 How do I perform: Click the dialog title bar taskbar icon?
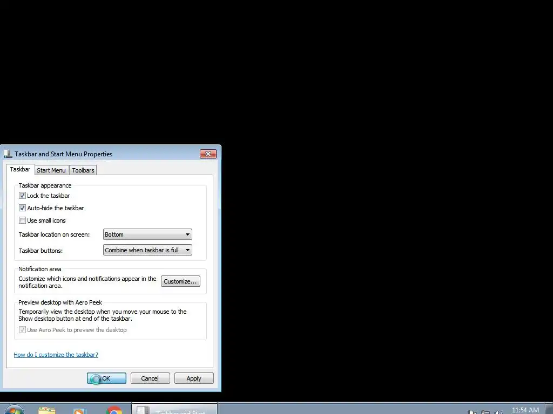[8, 154]
